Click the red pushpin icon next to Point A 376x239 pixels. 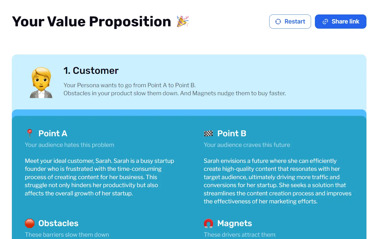coord(30,133)
